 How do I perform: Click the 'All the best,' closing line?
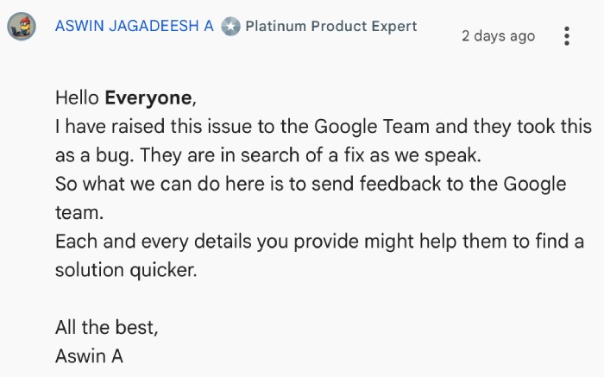coord(107,328)
